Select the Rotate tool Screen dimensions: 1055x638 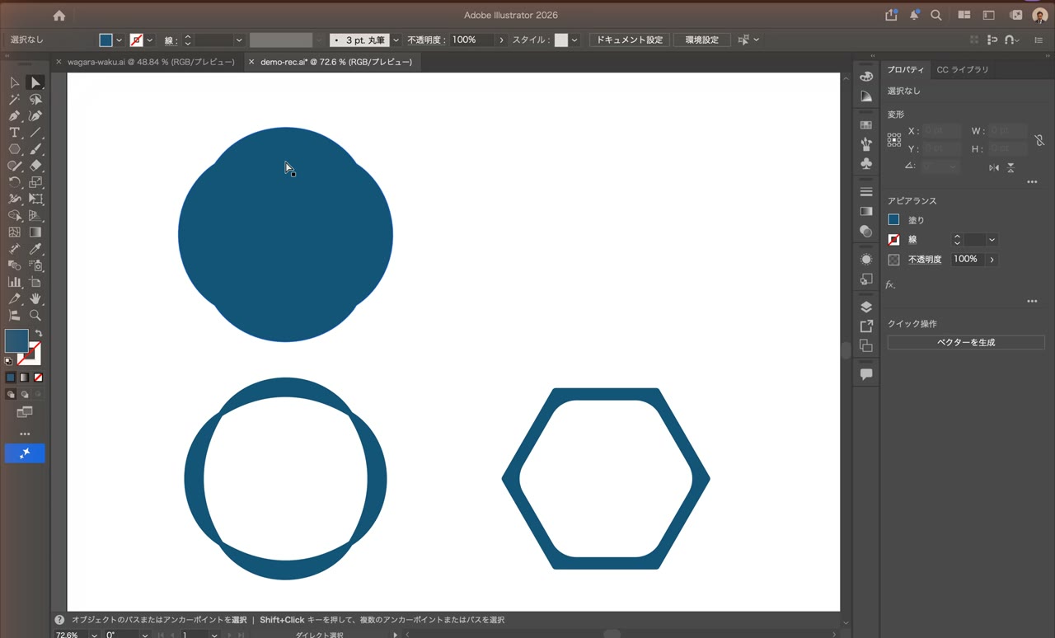[15, 182]
